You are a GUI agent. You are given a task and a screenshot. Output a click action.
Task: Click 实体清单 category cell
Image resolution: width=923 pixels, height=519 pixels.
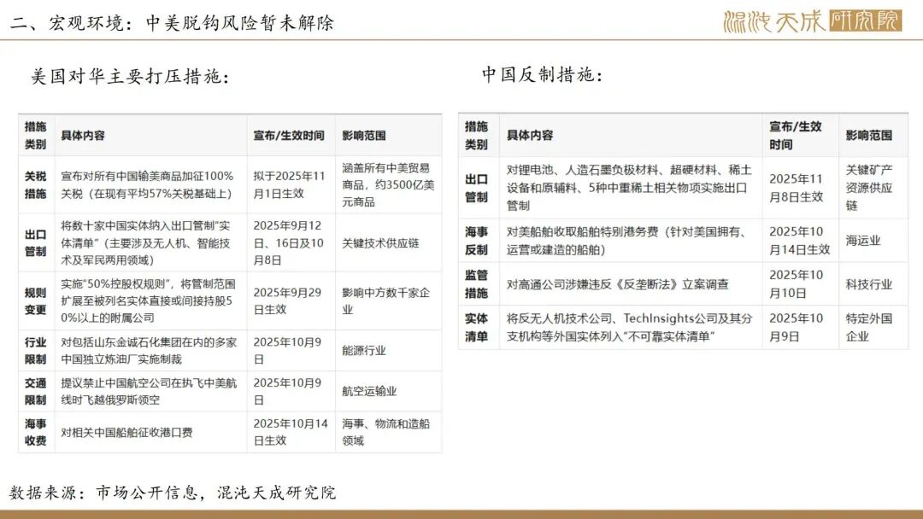[x=479, y=328]
